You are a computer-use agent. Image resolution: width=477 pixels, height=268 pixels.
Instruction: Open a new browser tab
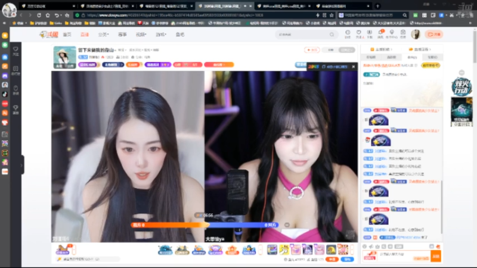[x=377, y=6]
